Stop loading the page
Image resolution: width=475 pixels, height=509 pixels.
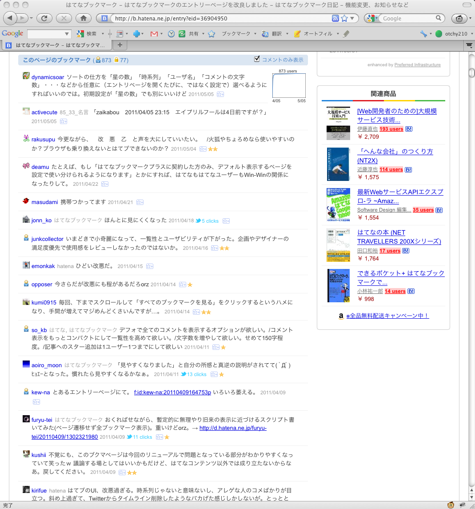coord(64,18)
